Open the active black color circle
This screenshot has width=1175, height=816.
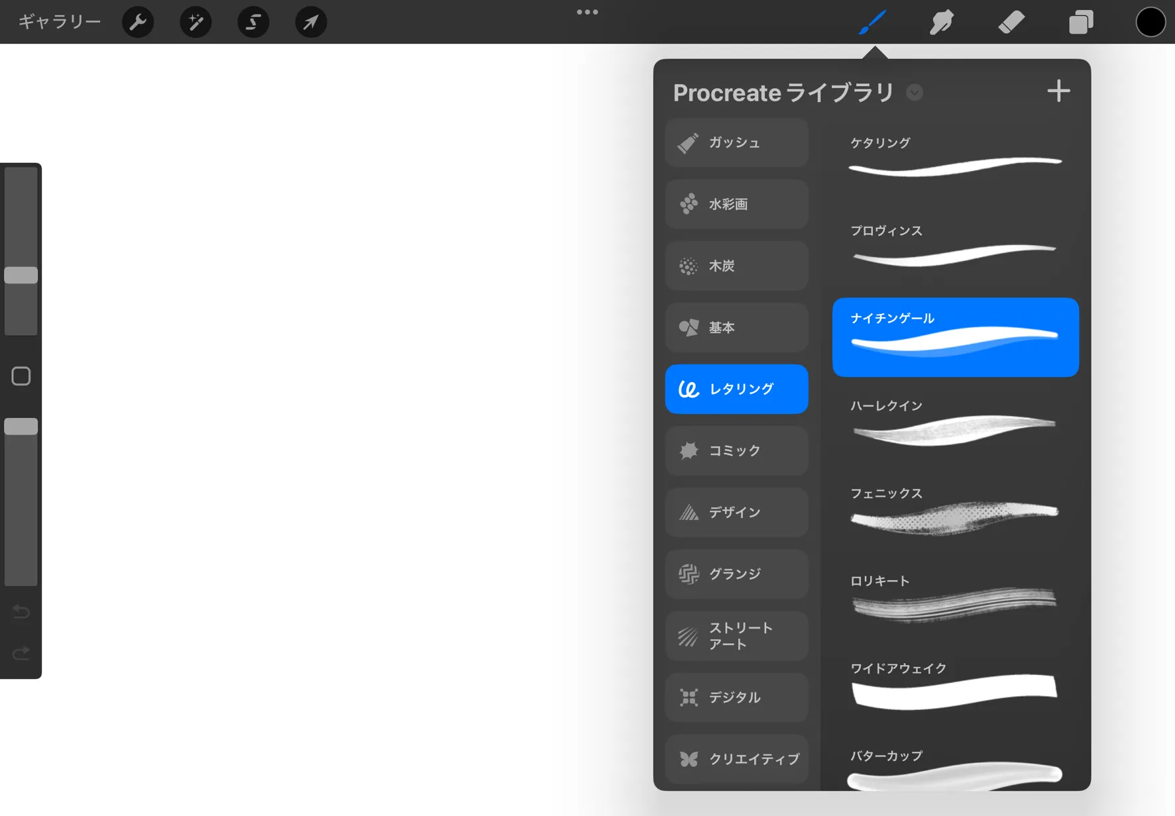pos(1150,22)
